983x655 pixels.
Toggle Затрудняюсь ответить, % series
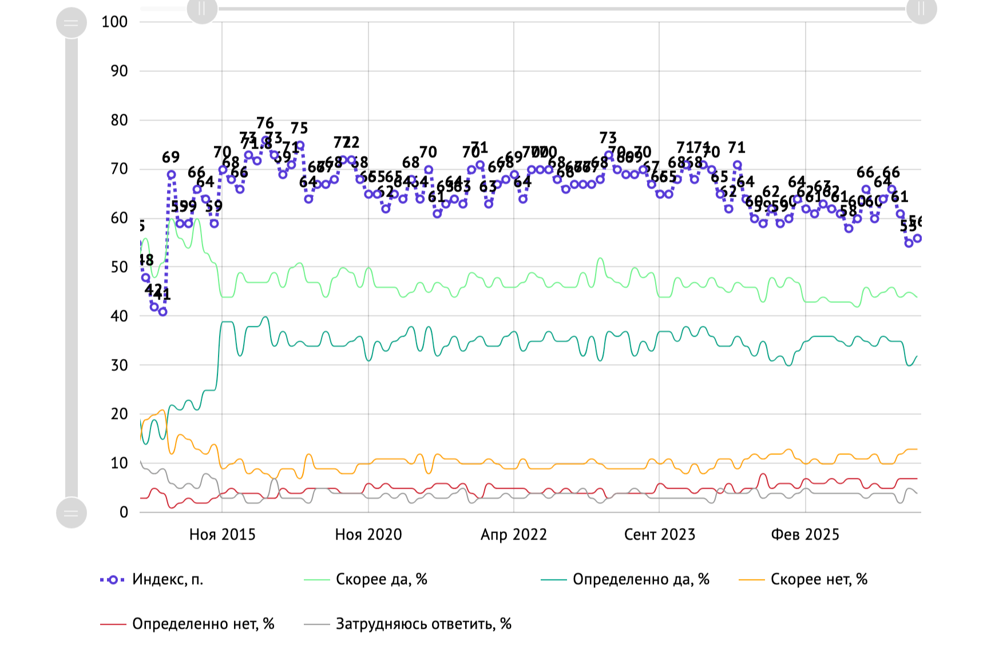coord(407,624)
